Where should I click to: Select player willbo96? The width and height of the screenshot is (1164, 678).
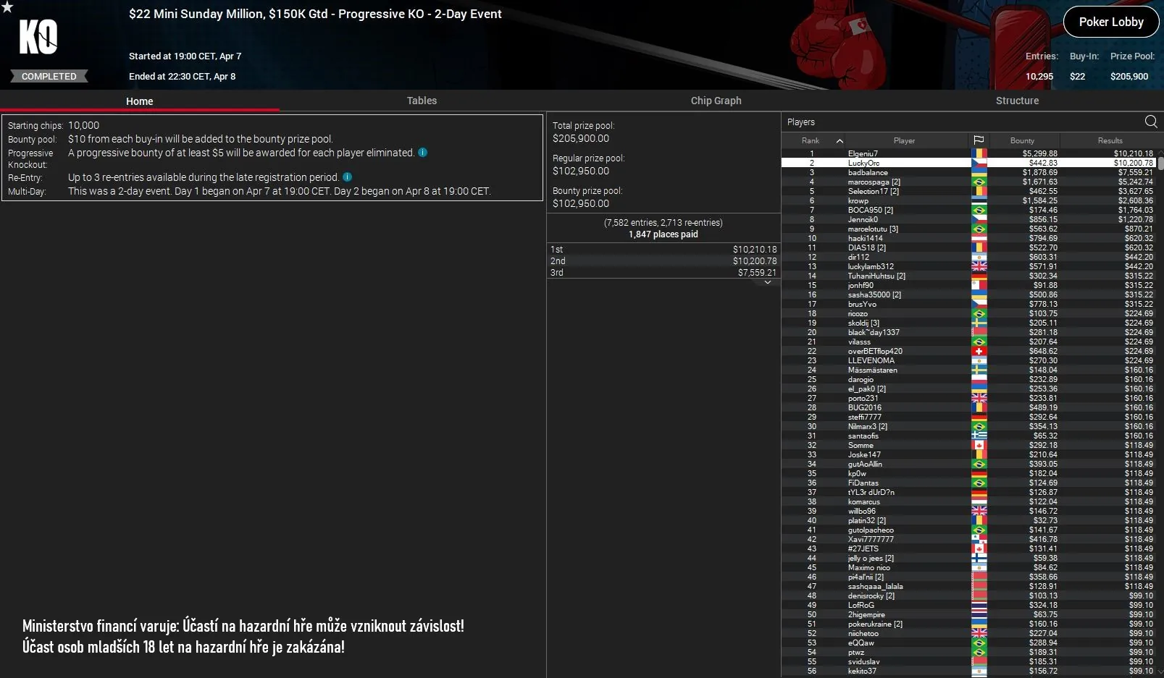point(969,511)
